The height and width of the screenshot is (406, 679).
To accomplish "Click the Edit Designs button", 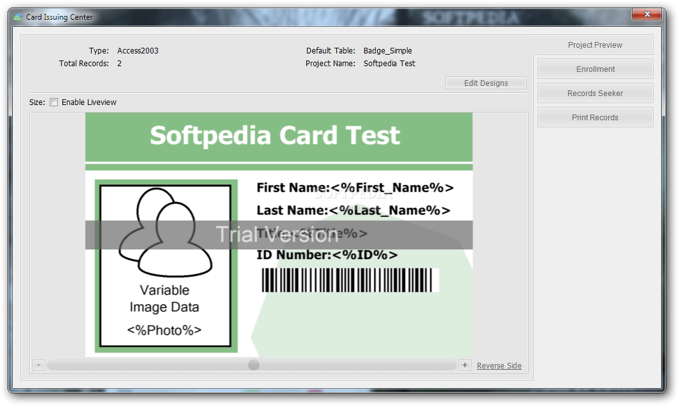I will tap(486, 83).
